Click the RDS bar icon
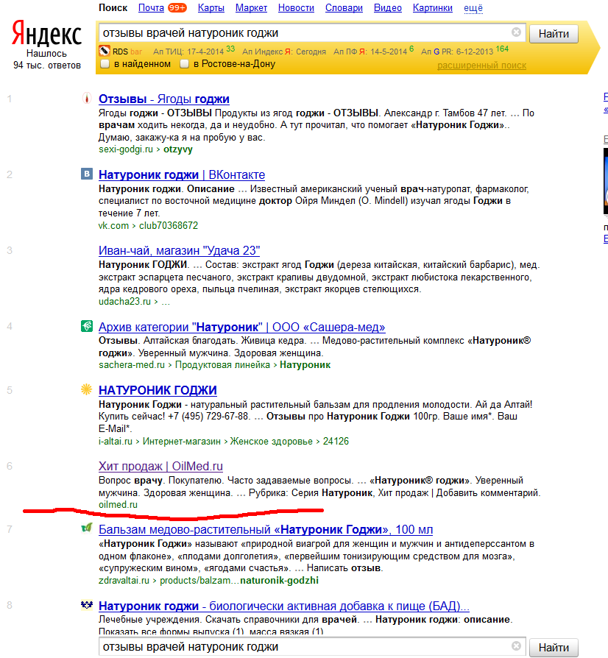608x658 pixels. pos(104,52)
